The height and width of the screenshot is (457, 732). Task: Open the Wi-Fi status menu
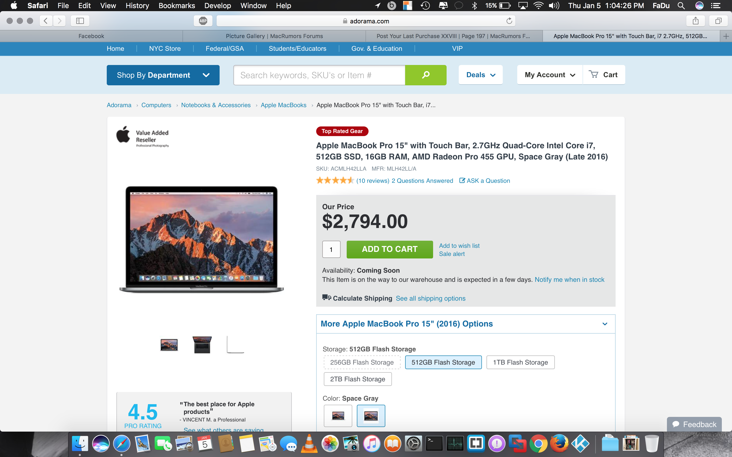pyautogui.click(x=538, y=5)
